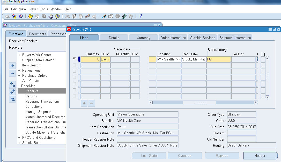Viewport: 281px width, 162px height.
Task: Click the Next Step toolbar icon
Action: [37, 16]
